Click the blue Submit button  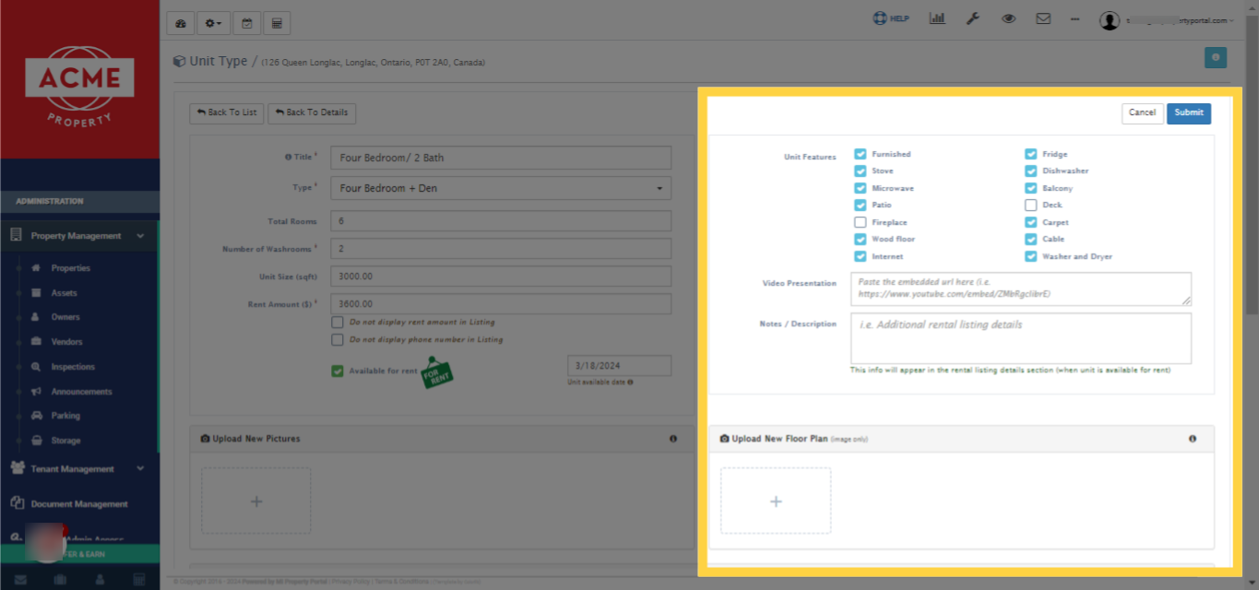coord(1189,112)
